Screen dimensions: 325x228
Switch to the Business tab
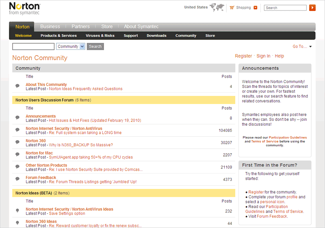50,26
